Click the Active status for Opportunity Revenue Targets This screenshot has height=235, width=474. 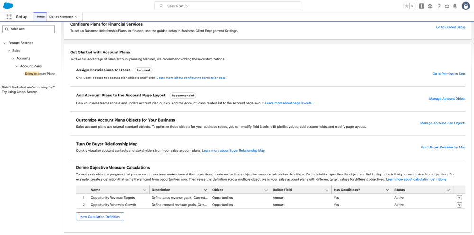(399, 198)
